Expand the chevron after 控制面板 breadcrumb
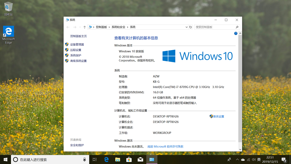 pos(109,27)
